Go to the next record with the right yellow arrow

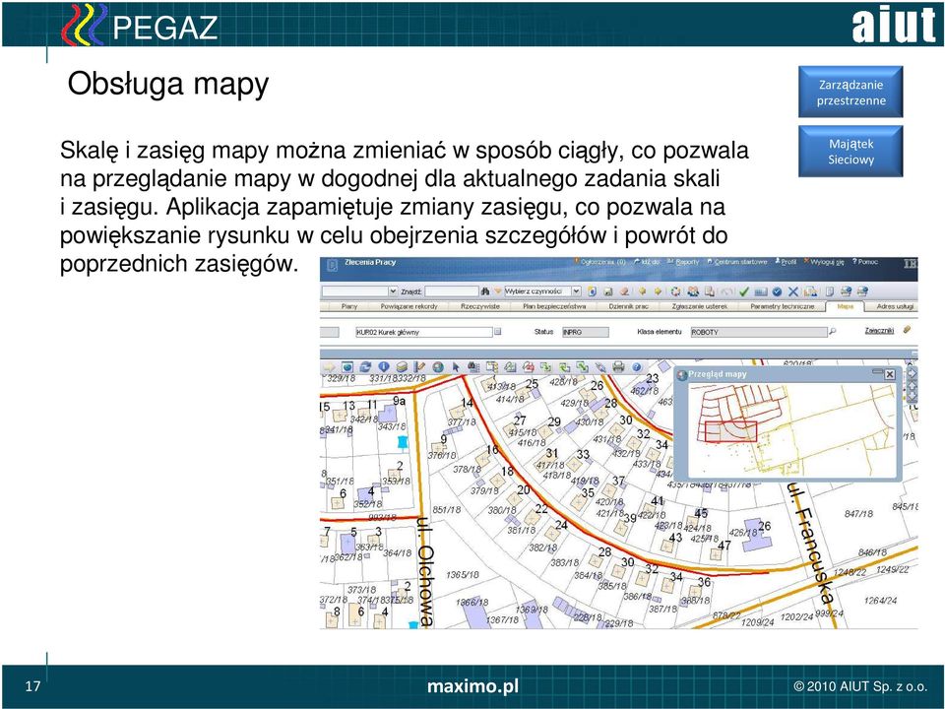click(659, 291)
